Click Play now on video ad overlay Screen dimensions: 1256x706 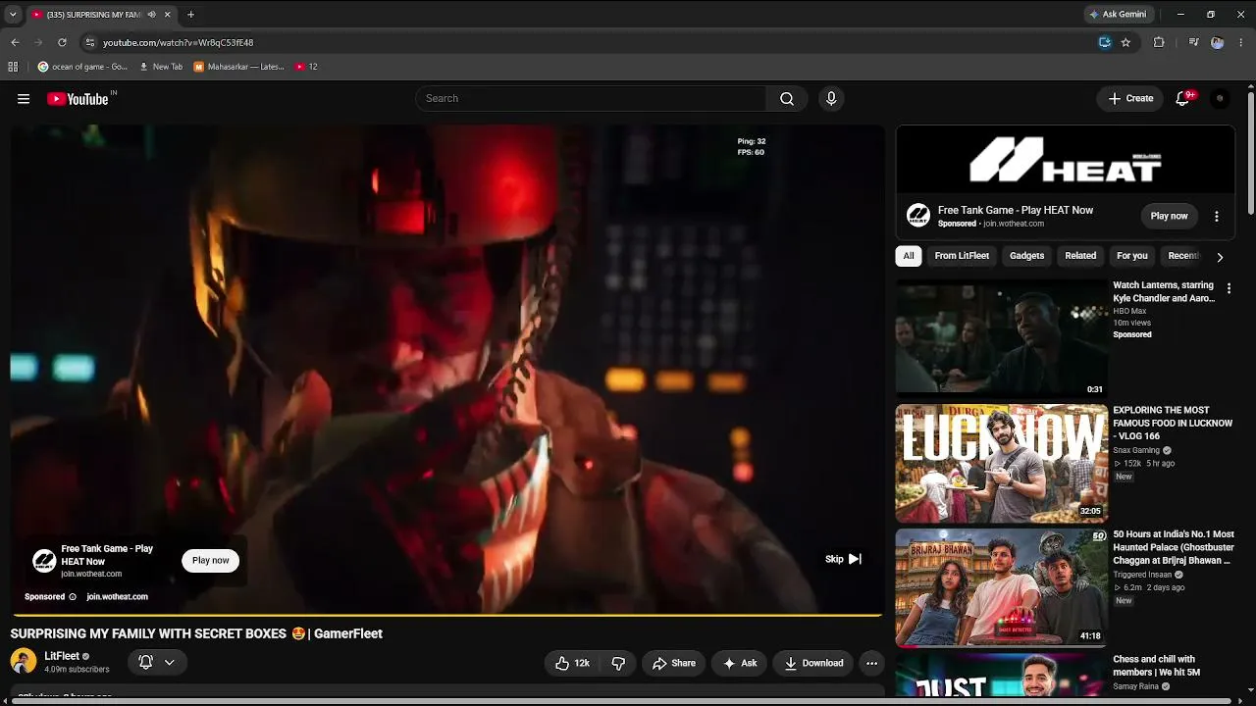[210, 561]
